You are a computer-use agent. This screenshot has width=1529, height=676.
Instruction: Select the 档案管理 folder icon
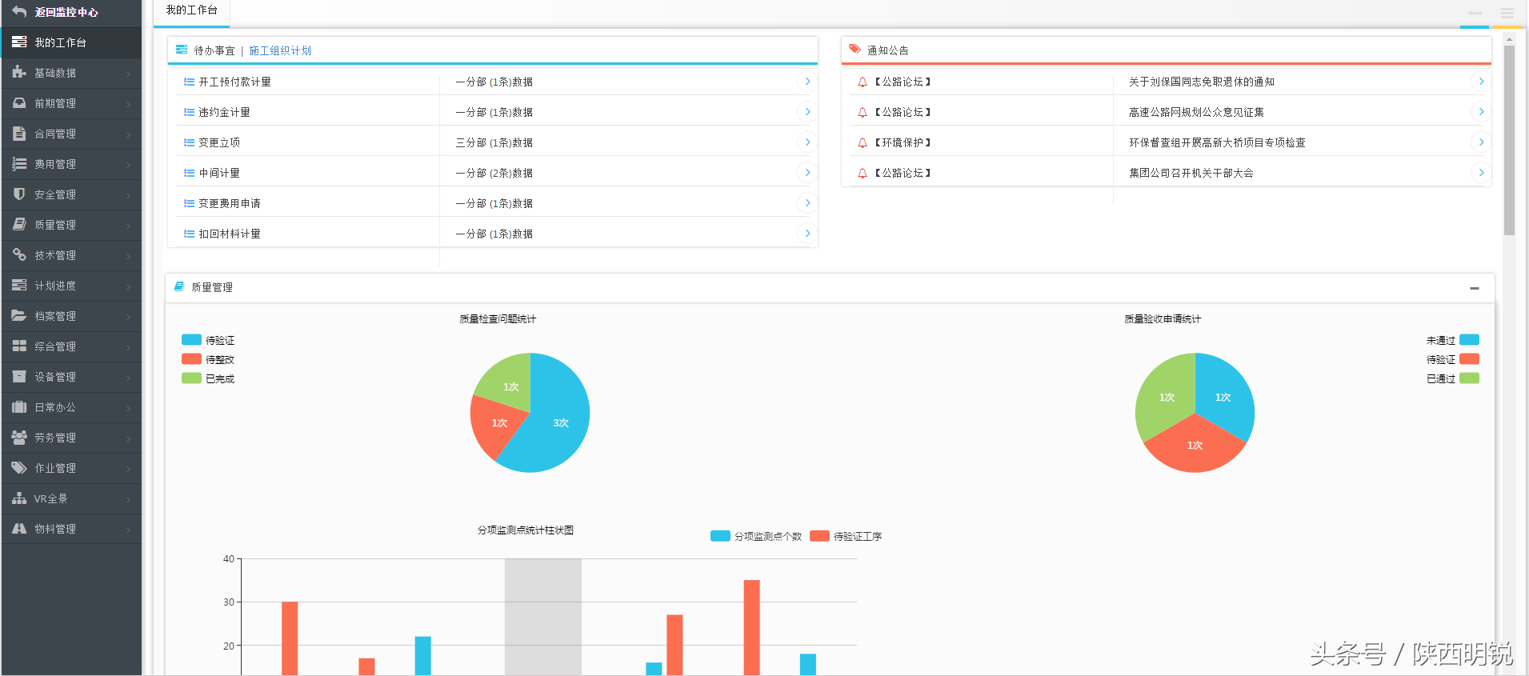pos(19,316)
